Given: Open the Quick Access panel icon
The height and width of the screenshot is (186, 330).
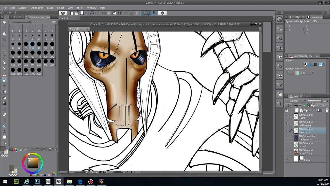Looking at the screenshot, I should click(280, 20).
